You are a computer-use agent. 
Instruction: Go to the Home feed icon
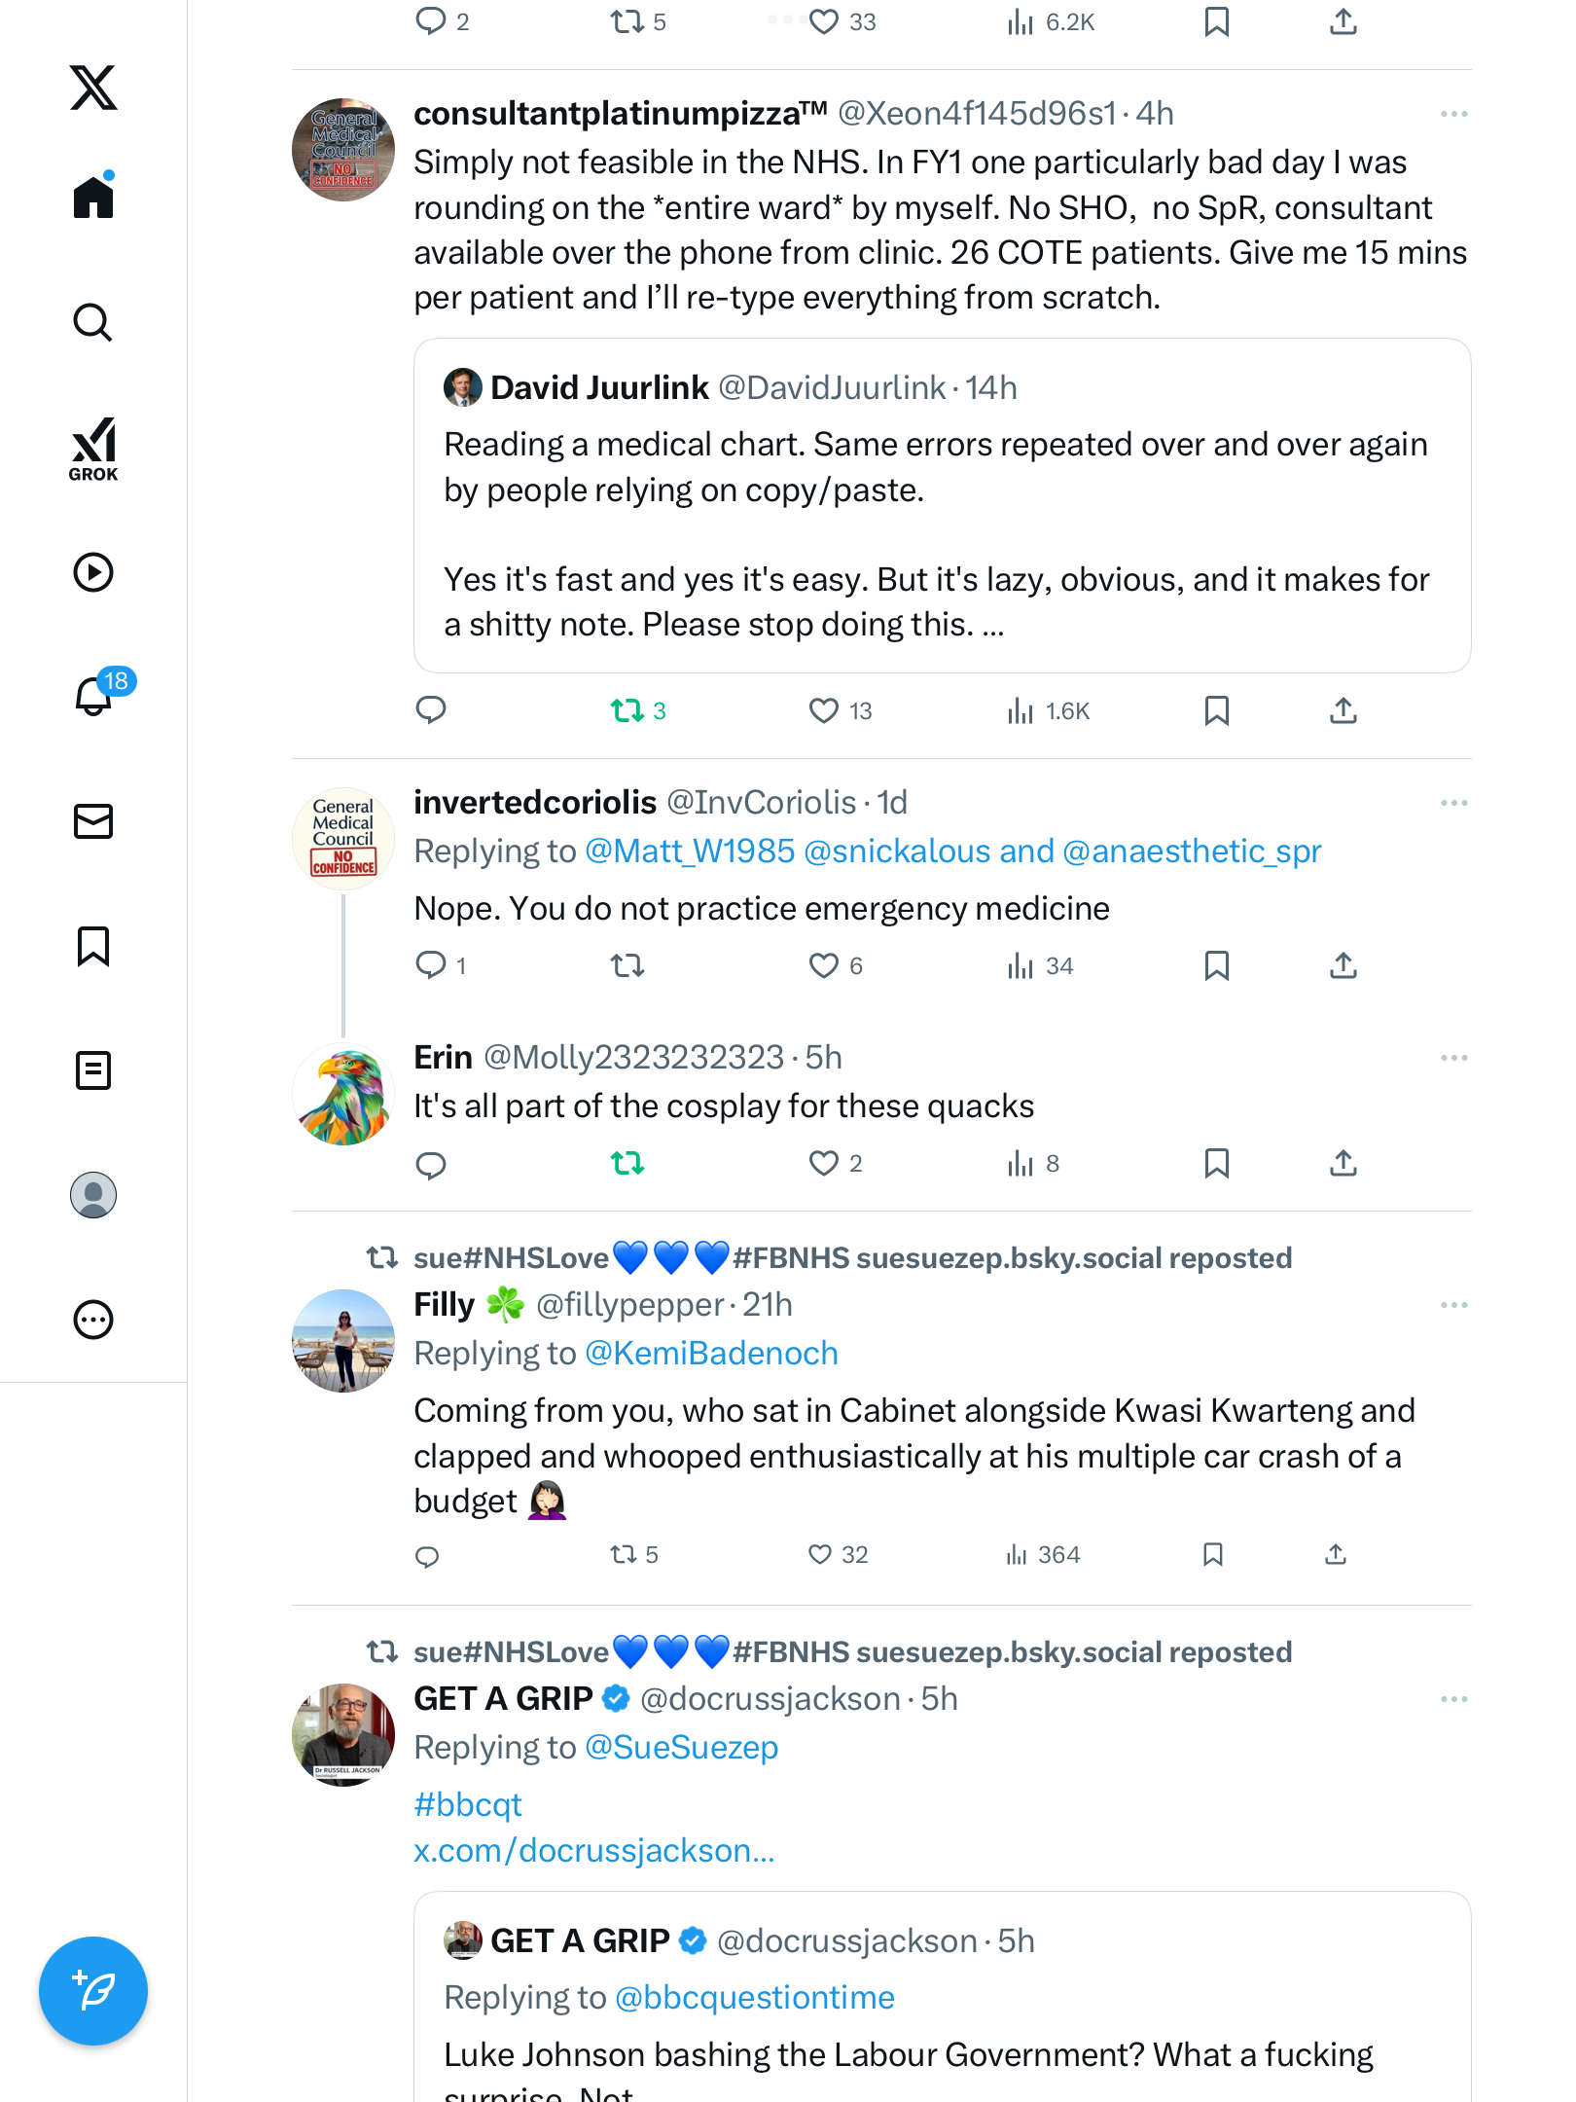(93, 198)
